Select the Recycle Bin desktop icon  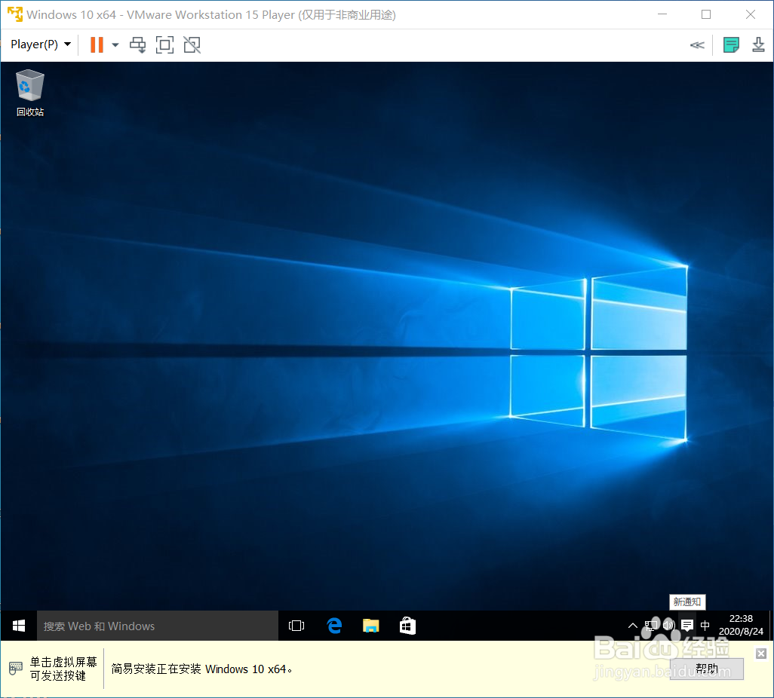[30, 93]
